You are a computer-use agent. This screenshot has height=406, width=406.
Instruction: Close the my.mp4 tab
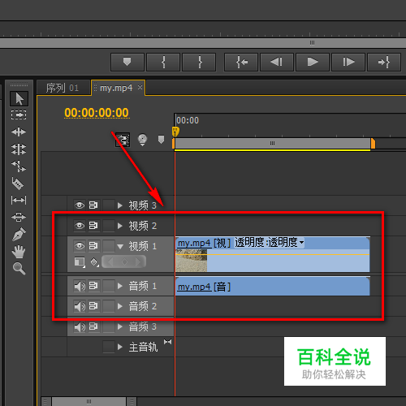click(x=140, y=88)
